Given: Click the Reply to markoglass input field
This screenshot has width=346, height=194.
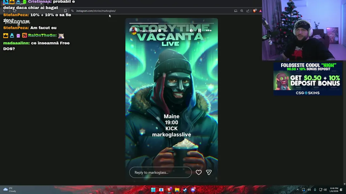Looking at the screenshot, I should [x=161, y=172].
